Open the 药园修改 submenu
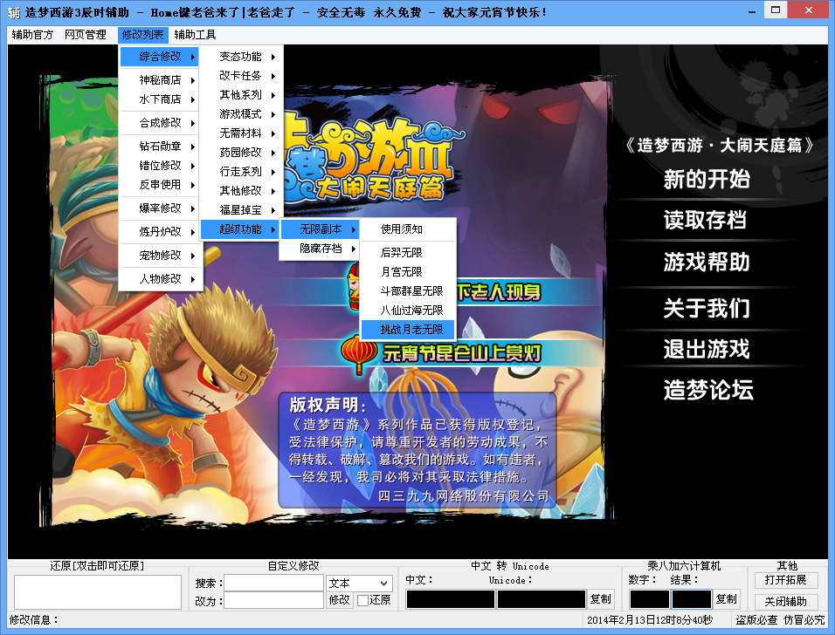Image resolution: width=835 pixels, height=635 pixels. pos(241,152)
